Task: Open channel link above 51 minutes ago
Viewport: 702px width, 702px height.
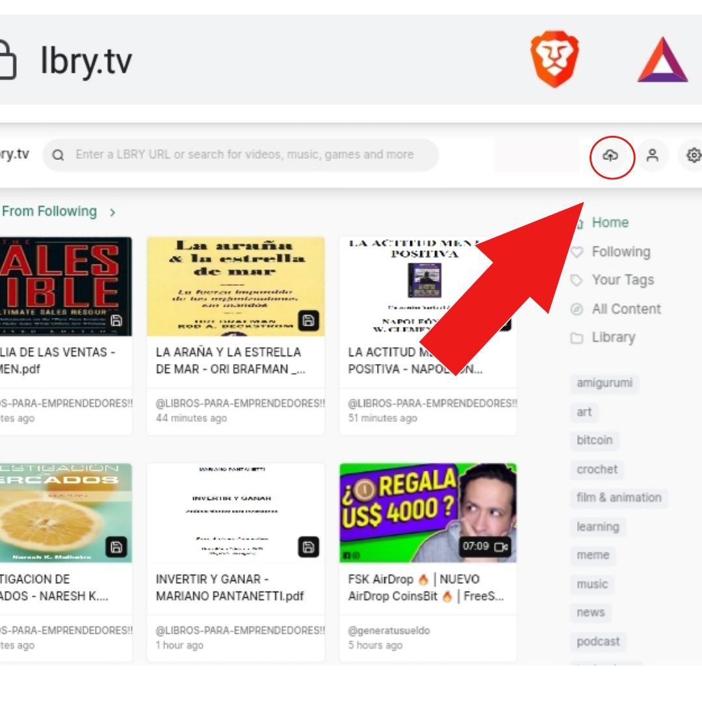Action: click(x=432, y=404)
